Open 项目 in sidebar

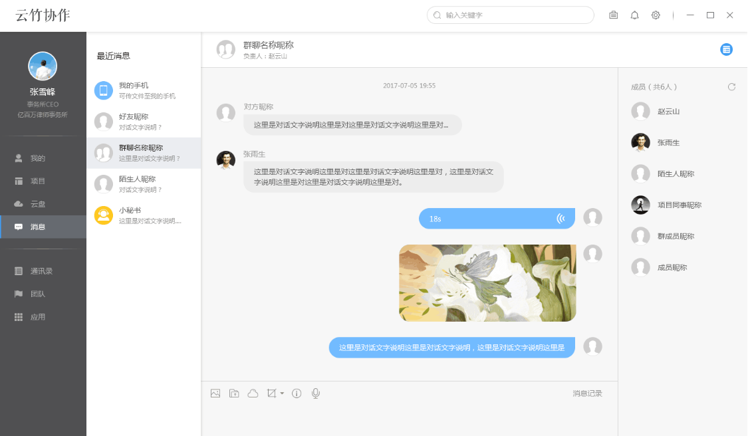[x=43, y=181]
